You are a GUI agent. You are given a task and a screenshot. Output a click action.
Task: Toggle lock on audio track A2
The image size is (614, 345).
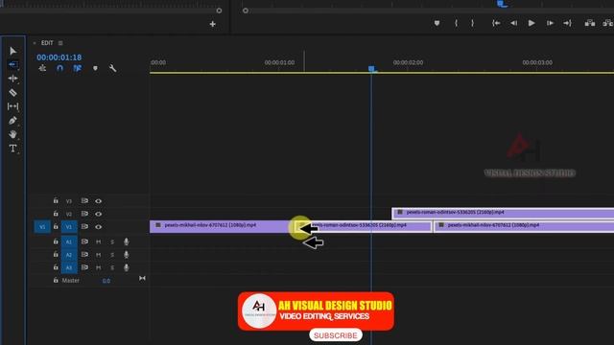click(56, 255)
